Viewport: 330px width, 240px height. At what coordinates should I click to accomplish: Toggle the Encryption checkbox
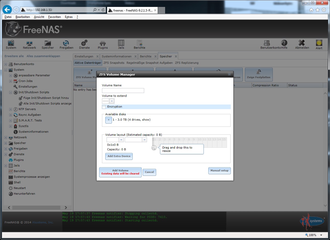(104, 107)
